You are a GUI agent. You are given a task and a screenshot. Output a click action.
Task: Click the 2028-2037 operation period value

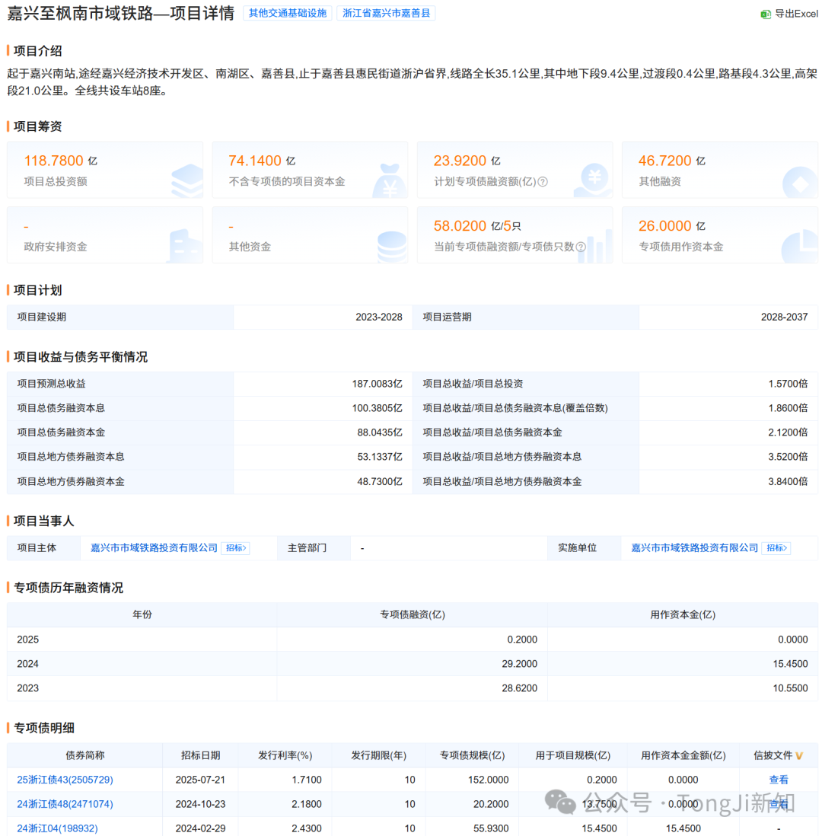tap(784, 317)
